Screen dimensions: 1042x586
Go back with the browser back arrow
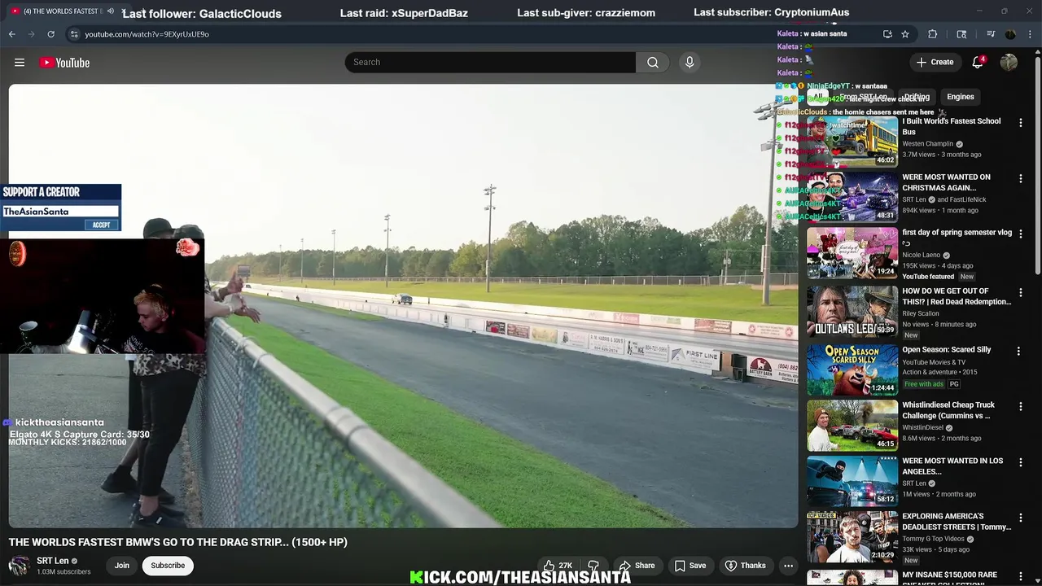coord(12,34)
